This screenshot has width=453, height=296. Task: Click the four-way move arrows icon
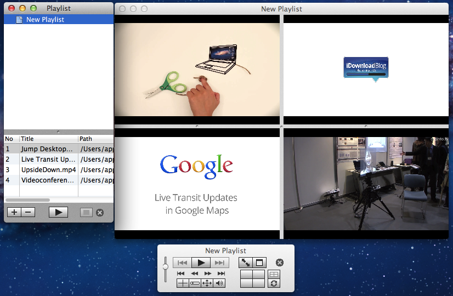click(207, 283)
